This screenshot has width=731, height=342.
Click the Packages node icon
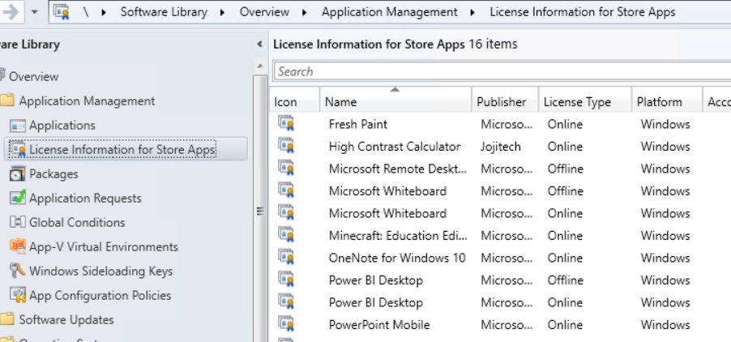tap(18, 174)
